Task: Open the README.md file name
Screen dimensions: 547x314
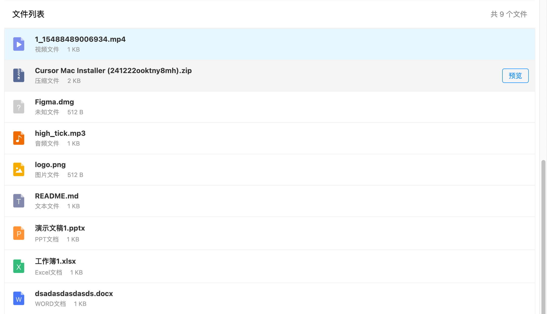Action: 57,196
